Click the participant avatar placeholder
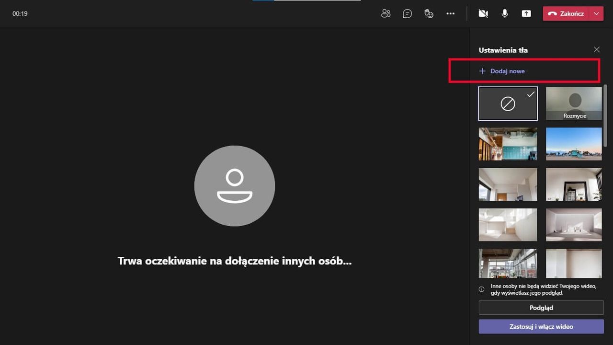The height and width of the screenshot is (345, 613). tap(235, 186)
